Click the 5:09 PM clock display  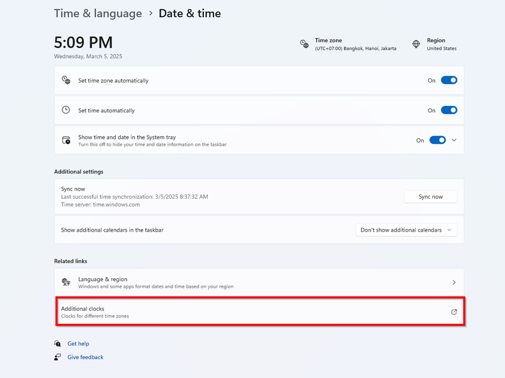(83, 42)
